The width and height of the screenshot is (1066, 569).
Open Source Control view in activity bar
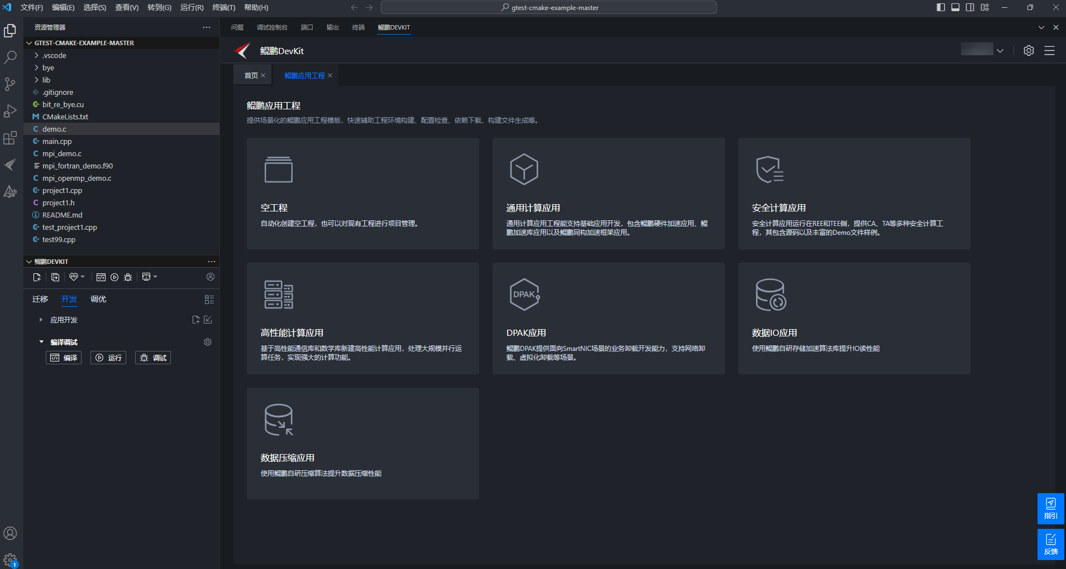click(x=10, y=84)
